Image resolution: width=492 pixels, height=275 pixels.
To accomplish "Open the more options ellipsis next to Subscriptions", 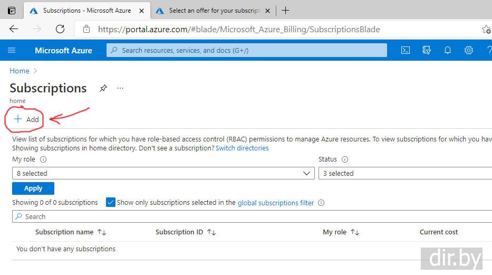I will coord(120,88).
